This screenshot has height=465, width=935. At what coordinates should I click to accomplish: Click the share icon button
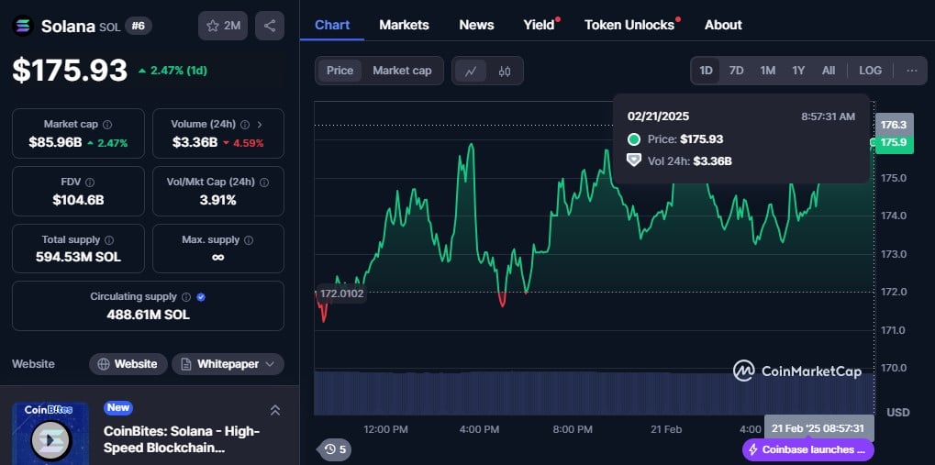coord(270,26)
